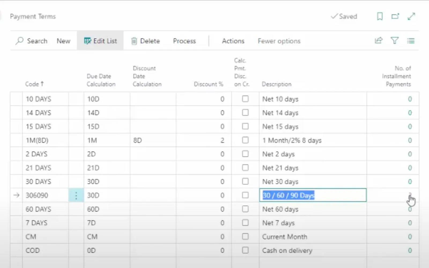Click the Discount Date Calculation header
Viewport: 429px width, 268px height.
coord(147,76)
